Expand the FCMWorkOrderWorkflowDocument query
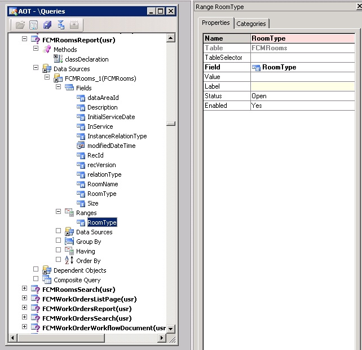The image size is (362, 350). point(24,327)
